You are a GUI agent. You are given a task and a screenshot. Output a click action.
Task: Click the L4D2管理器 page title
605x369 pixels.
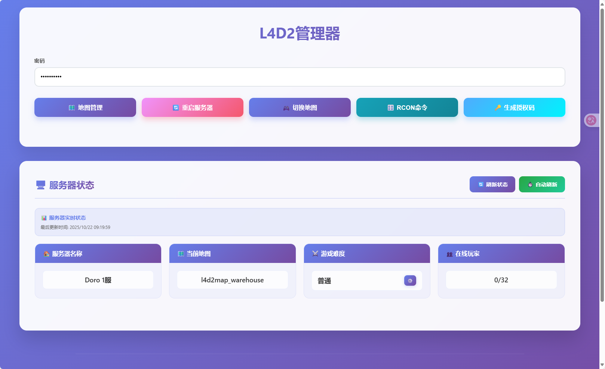pyautogui.click(x=300, y=34)
